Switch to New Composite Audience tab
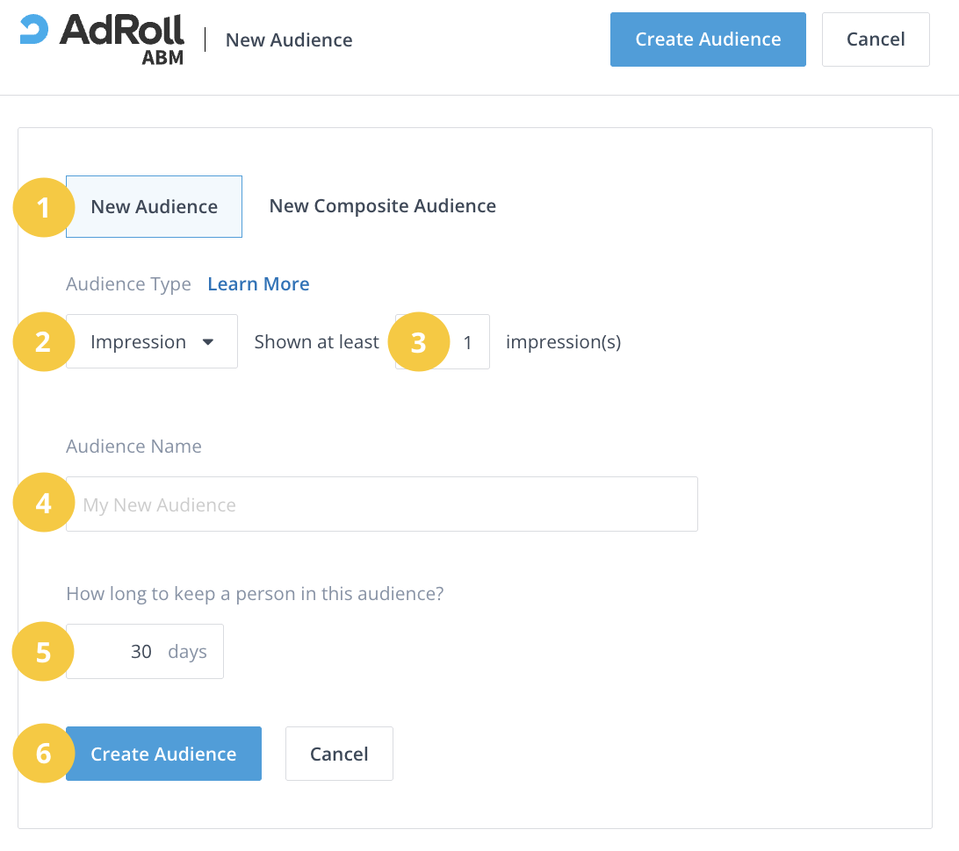The image size is (959, 851). click(x=382, y=206)
